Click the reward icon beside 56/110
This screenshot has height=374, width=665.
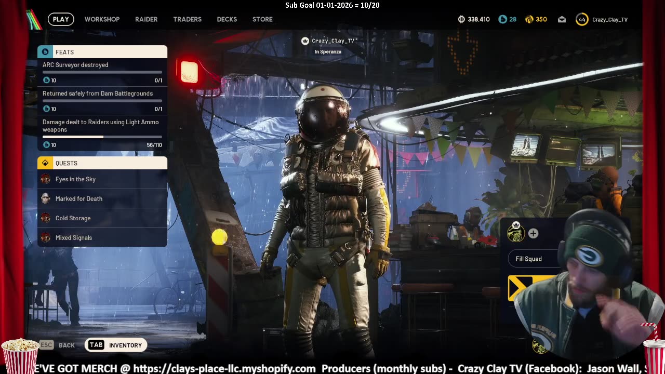(x=46, y=145)
